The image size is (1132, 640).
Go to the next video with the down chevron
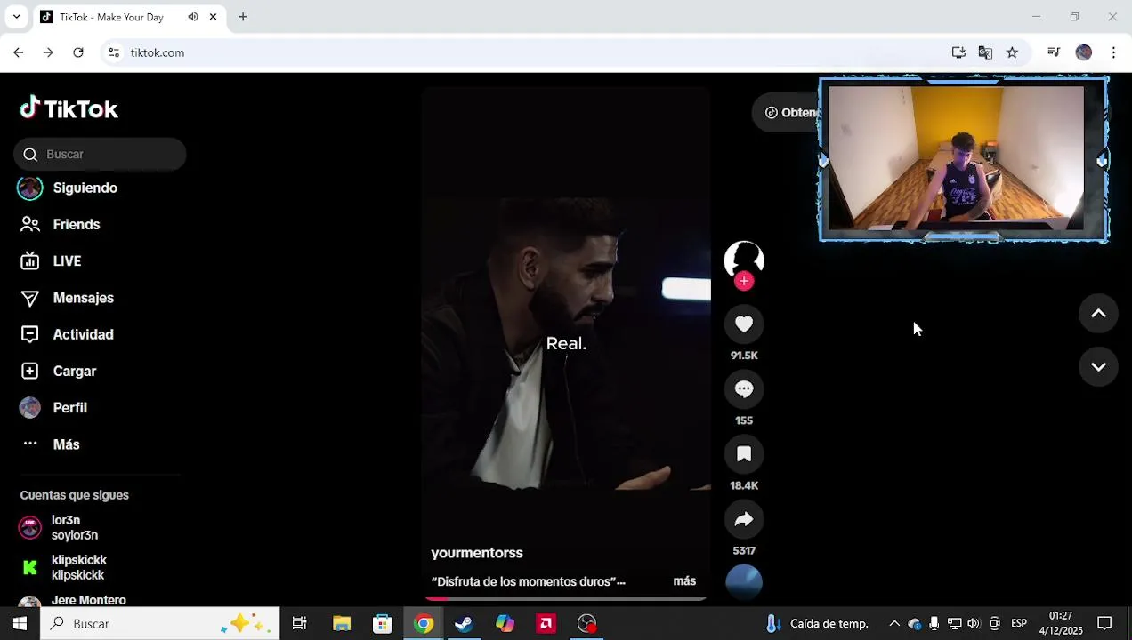1098,367
